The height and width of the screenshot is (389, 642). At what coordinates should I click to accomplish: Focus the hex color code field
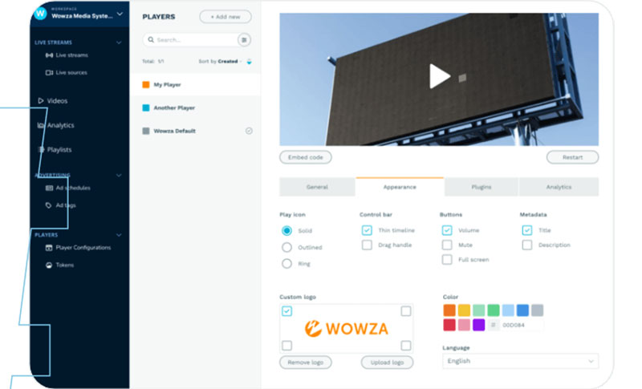(x=522, y=325)
